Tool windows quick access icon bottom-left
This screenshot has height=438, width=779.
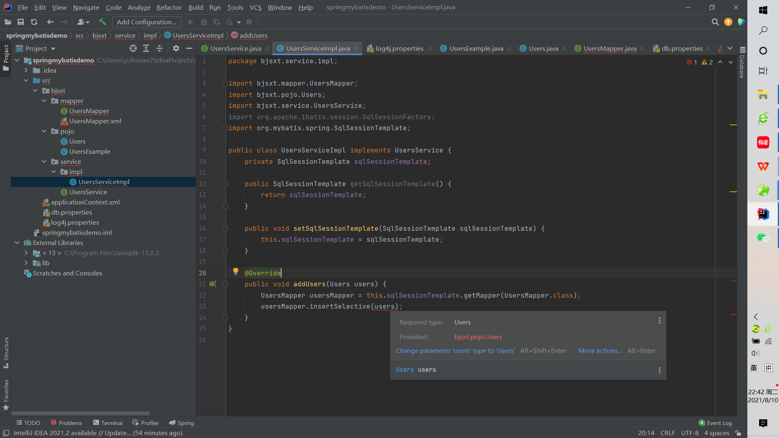pos(6,433)
